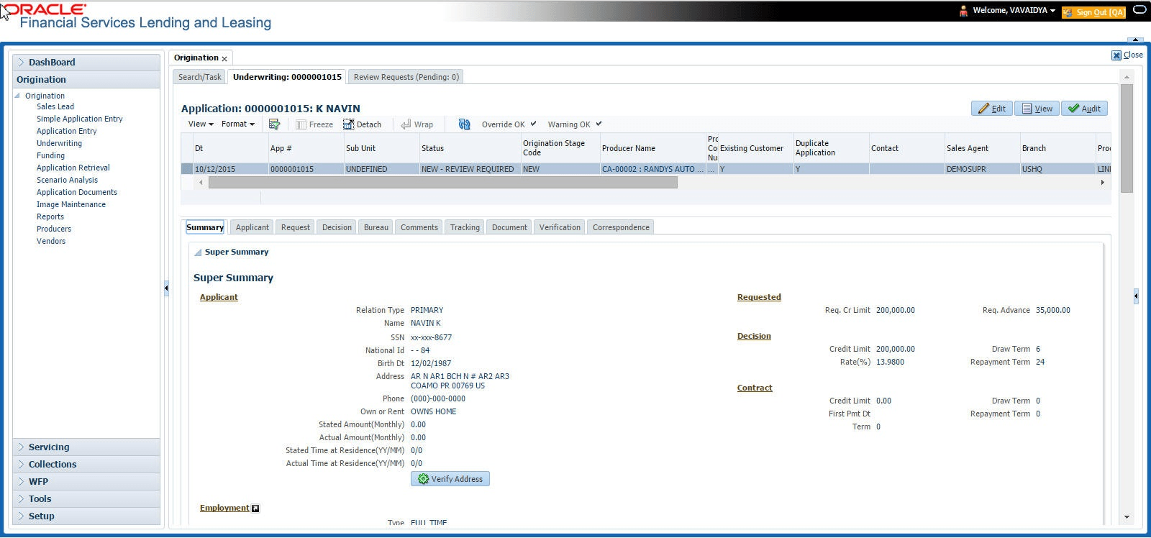Image resolution: width=1151 pixels, height=538 pixels.
Task: Open Scenario Analysis in navigation
Action: pyautogui.click(x=68, y=180)
